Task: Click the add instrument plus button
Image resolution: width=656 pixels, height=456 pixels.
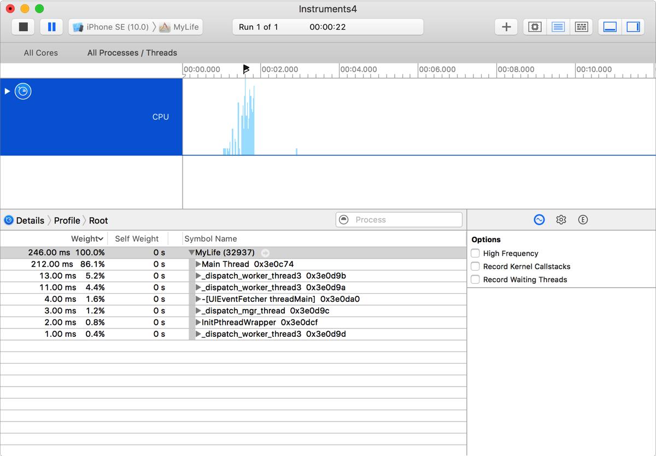Action: [x=506, y=27]
